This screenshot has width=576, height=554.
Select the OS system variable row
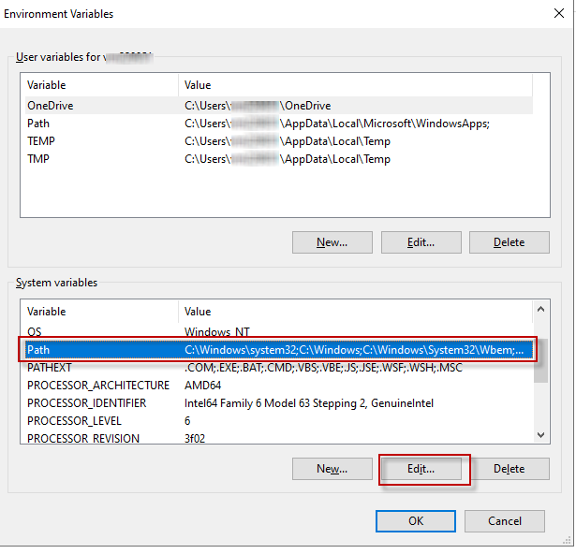(279, 332)
